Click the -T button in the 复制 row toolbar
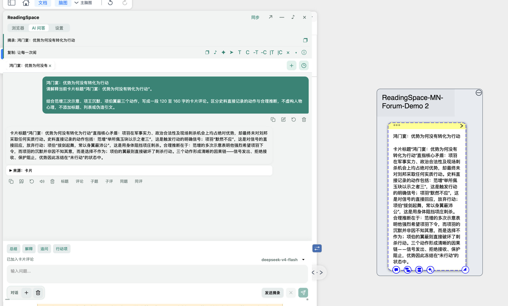 coord(256,52)
